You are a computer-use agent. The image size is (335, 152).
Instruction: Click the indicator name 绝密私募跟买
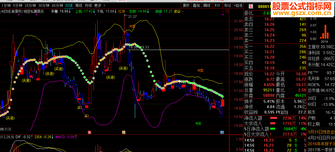[34, 11]
